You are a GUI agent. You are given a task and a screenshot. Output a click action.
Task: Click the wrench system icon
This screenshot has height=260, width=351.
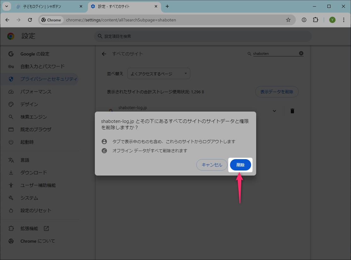point(11,198)
